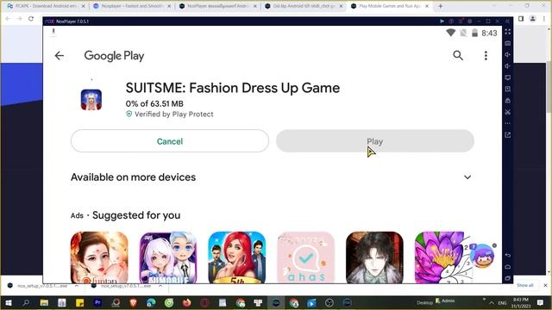Screen dimensions: 552x310
Task: Switch to the PCAPC Download Android tab
Action: [x=46, y=6]
